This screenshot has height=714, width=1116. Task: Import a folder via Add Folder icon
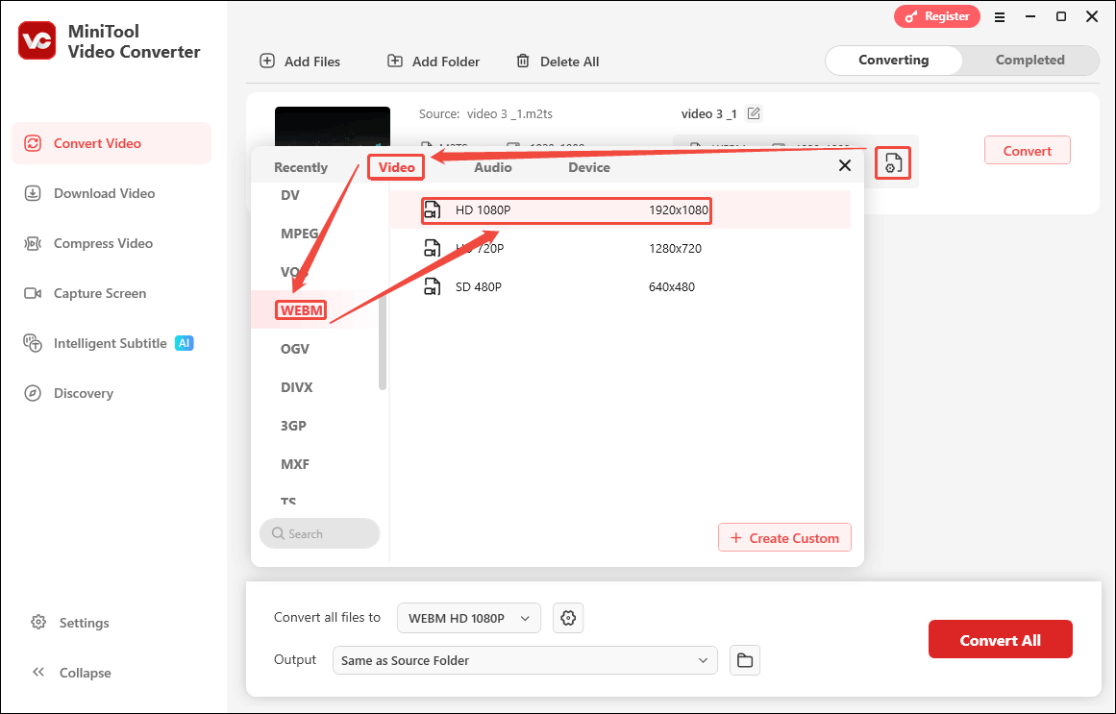click(x=395, y=61)
